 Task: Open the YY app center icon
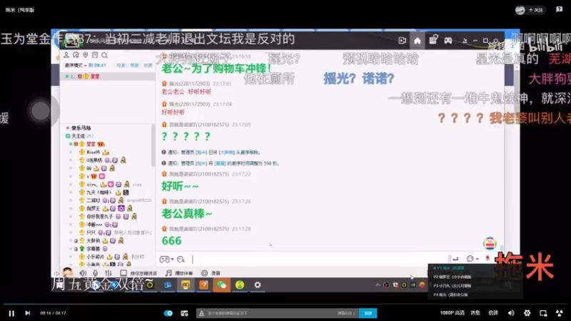point(433,40)
